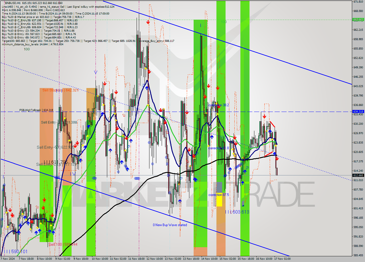Image resolution: width=365 pixels, height=262 pixels.
Task: Click the 658.985 price scale label
Action: click(x=358, y=39)
